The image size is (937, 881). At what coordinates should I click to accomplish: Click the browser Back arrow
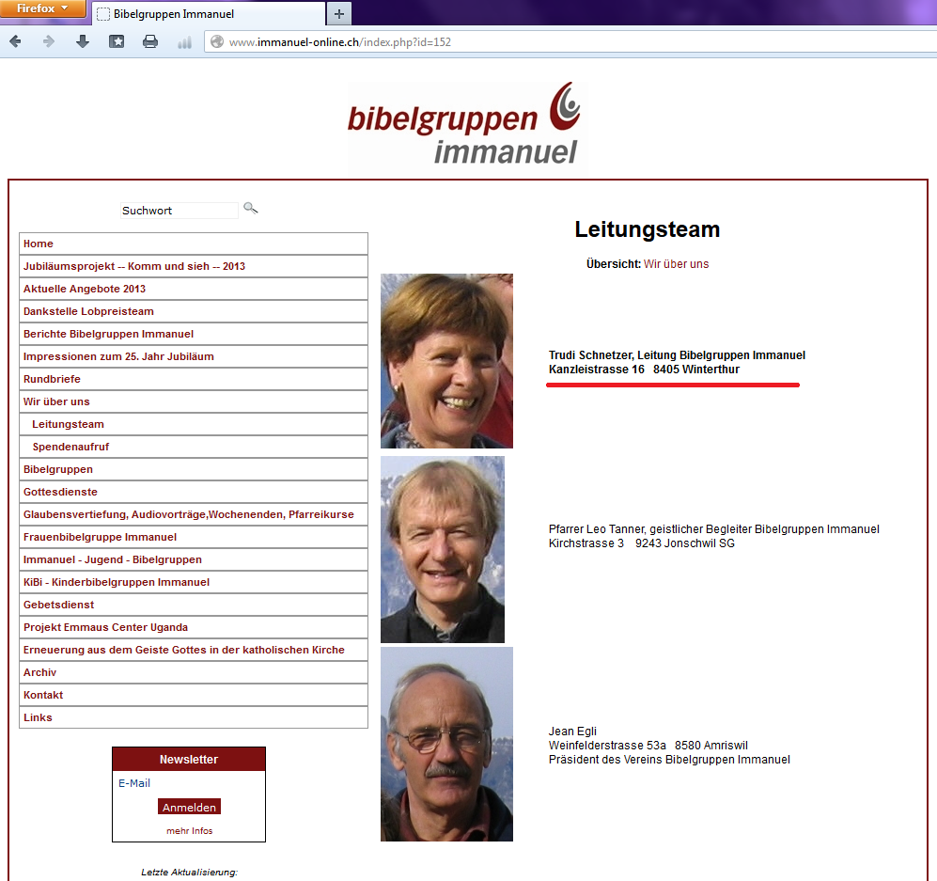click(x=15, y=41)
